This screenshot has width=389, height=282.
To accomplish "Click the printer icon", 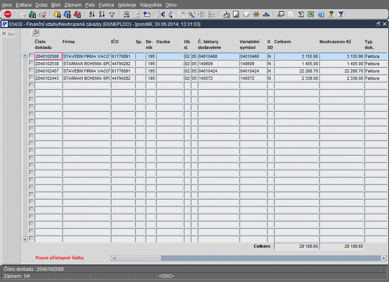I will [126, 15].
